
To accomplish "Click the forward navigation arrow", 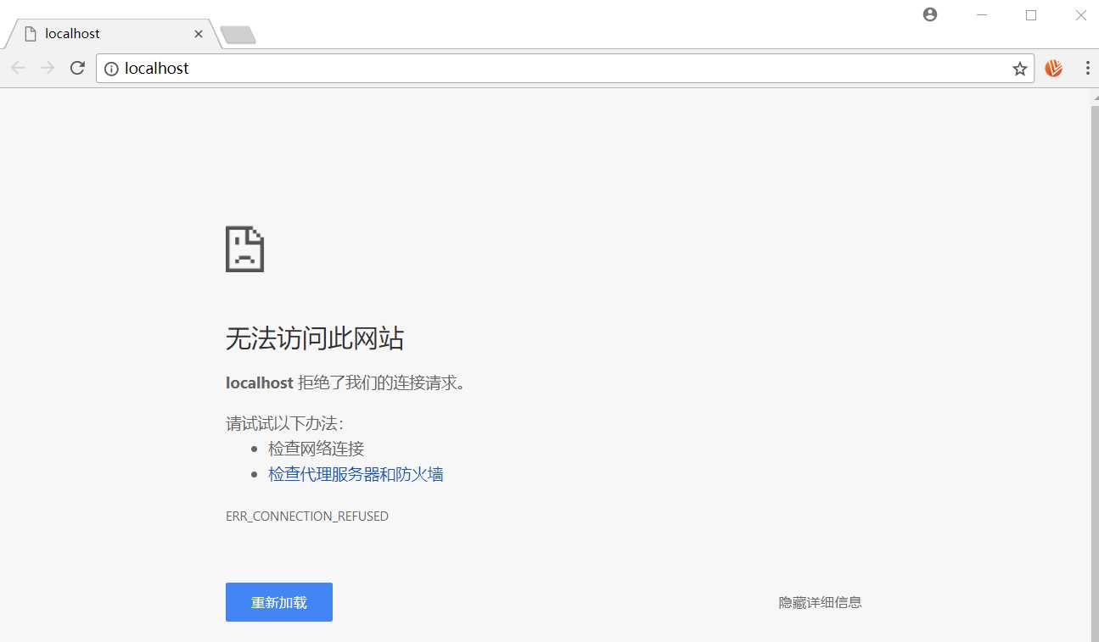I will [48, 68].
